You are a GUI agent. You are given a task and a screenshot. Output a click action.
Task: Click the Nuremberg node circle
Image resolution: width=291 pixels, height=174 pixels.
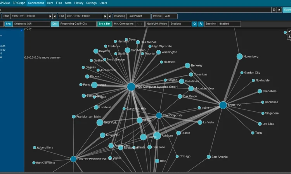(240, 56)
